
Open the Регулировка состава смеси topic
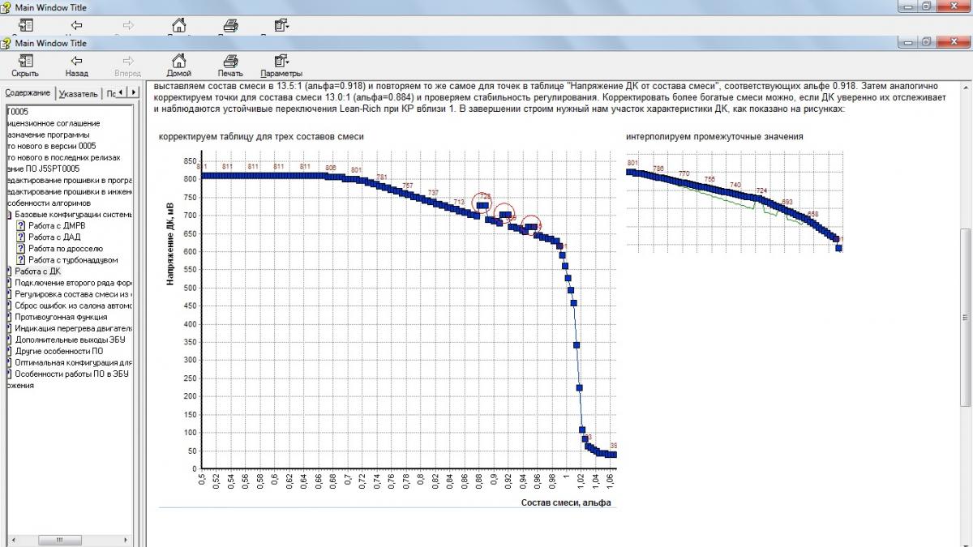coord(73,294)
